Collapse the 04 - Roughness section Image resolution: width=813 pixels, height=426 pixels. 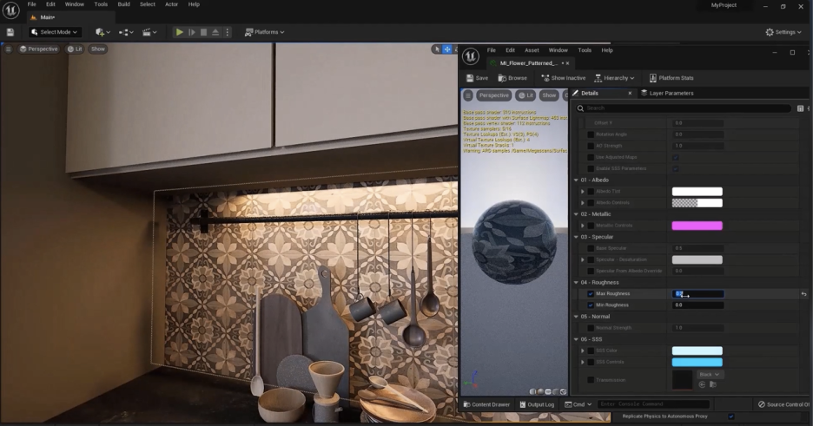576,283
